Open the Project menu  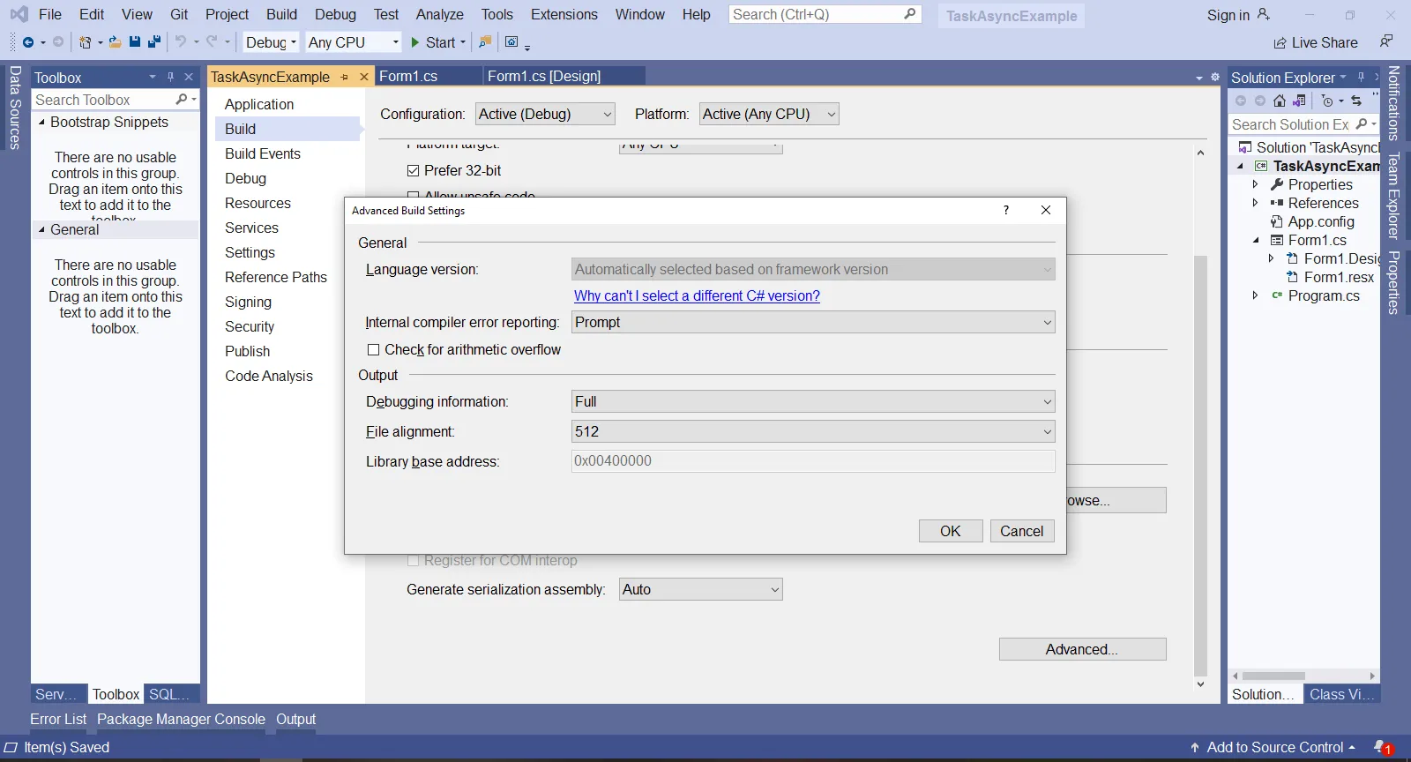pyautogui.click(x=228, y=14)
